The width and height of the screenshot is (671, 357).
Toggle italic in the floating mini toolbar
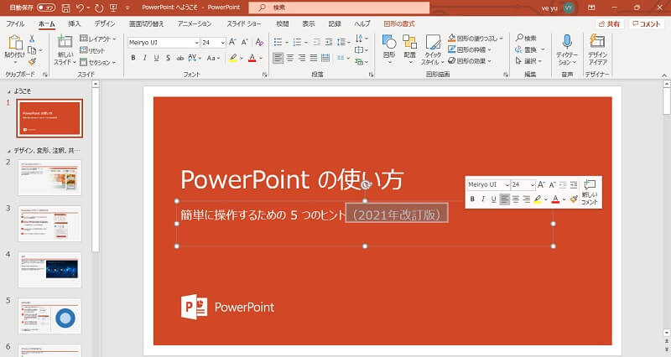[483, 199]
